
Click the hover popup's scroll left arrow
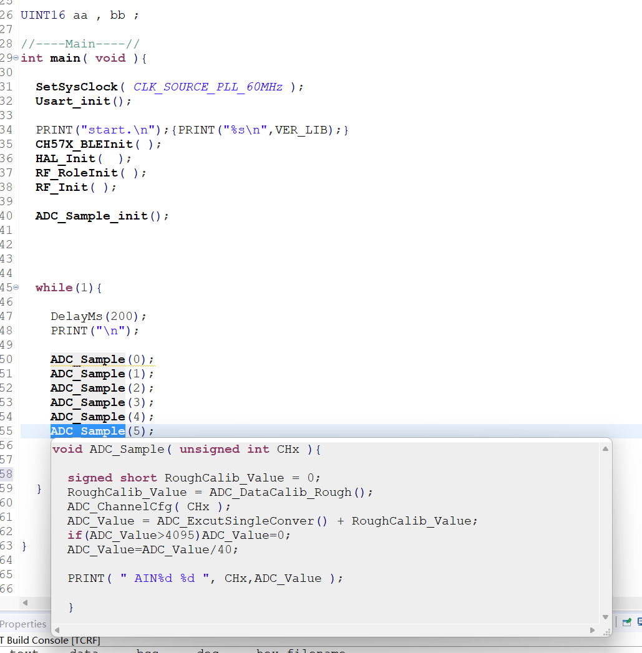[57, 631]
